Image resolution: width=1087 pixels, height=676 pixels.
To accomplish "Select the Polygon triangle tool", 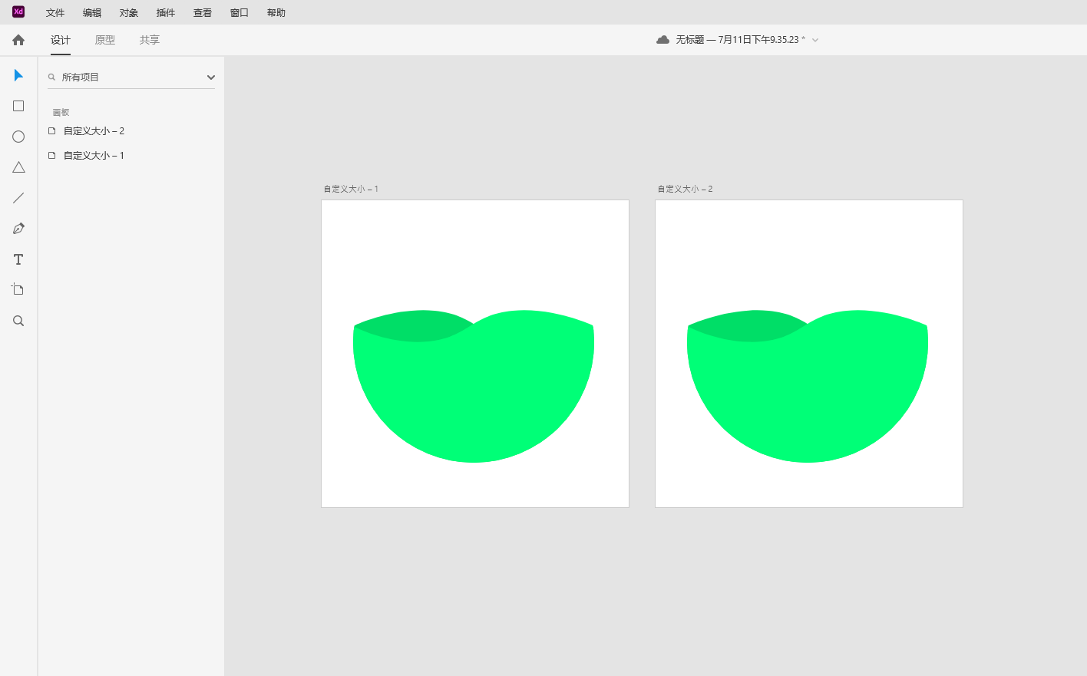I will click(18, 167).
